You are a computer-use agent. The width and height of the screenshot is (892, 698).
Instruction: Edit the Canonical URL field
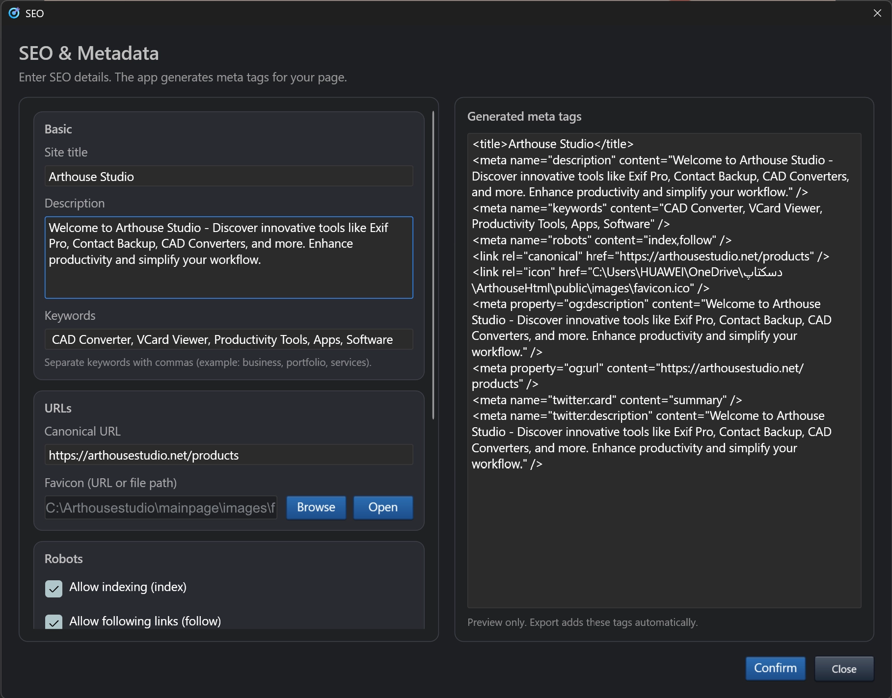coord(229,455)
